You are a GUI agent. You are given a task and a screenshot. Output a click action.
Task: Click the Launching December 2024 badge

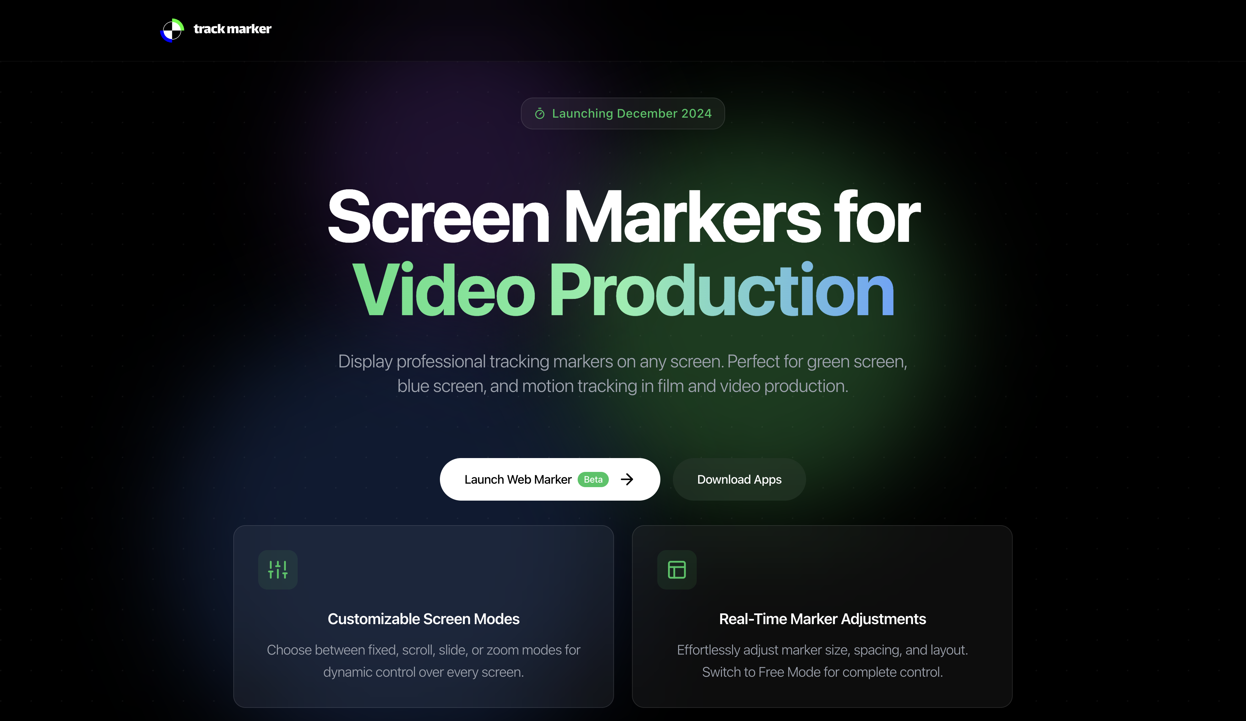[623, 113]
